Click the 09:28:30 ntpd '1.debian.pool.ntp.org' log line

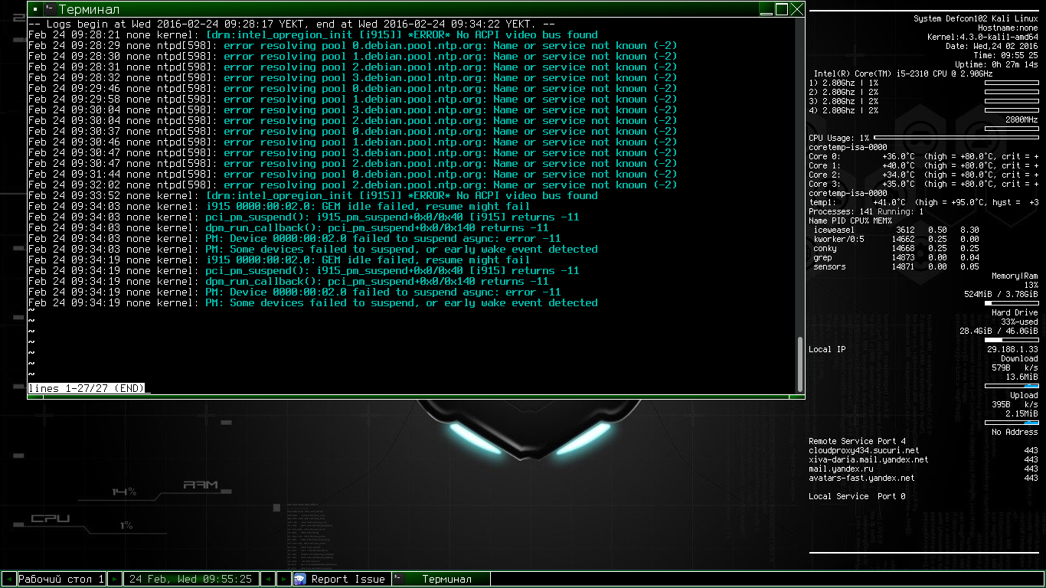pyautogui.click(x=352, y=56)
